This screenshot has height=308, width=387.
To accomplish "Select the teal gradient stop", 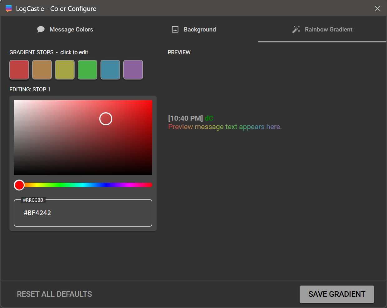I will 110,70.
